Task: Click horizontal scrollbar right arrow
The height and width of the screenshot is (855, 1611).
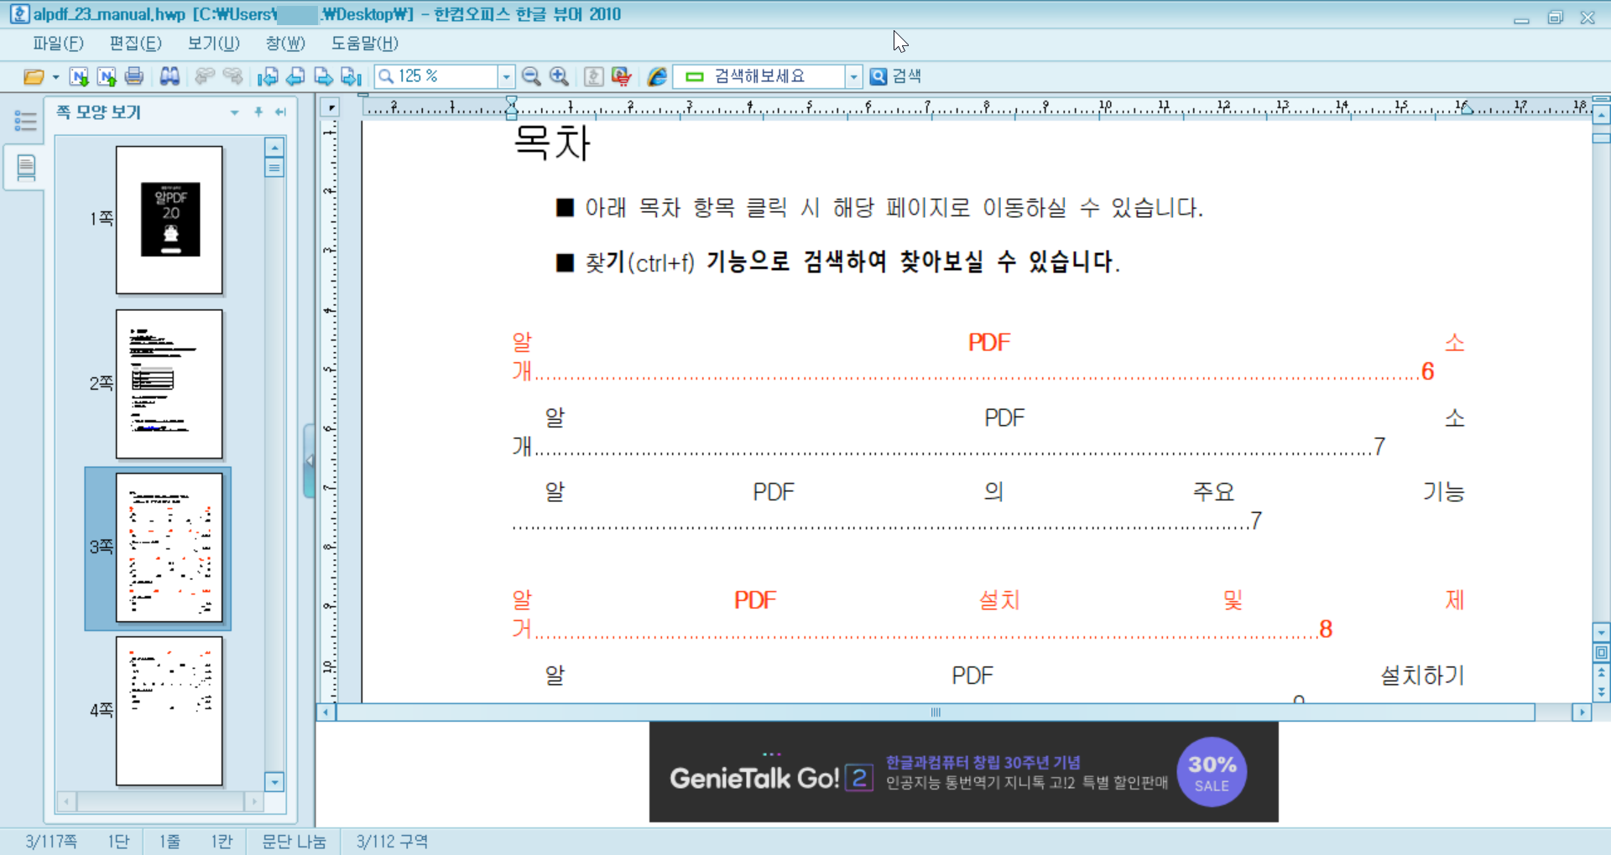Action: click(1582, 712)
